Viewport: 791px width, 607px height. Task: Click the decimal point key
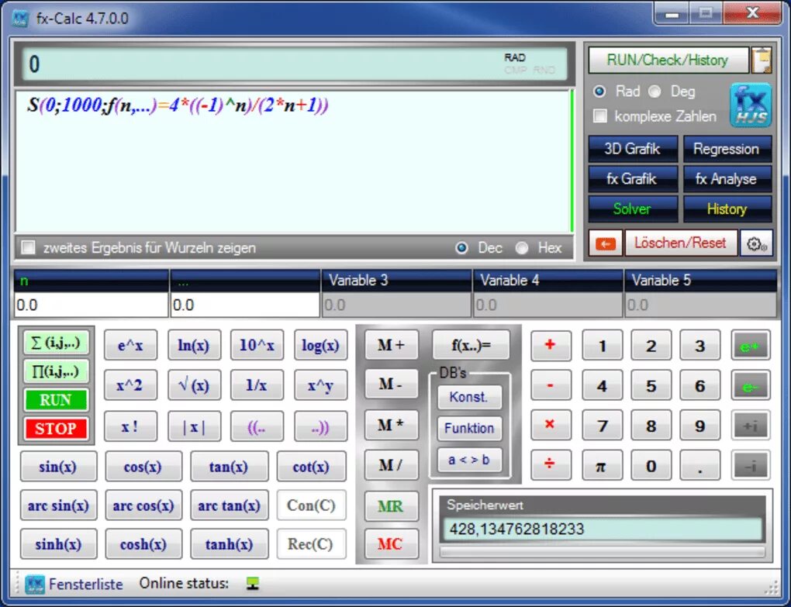tap(699, 465)
